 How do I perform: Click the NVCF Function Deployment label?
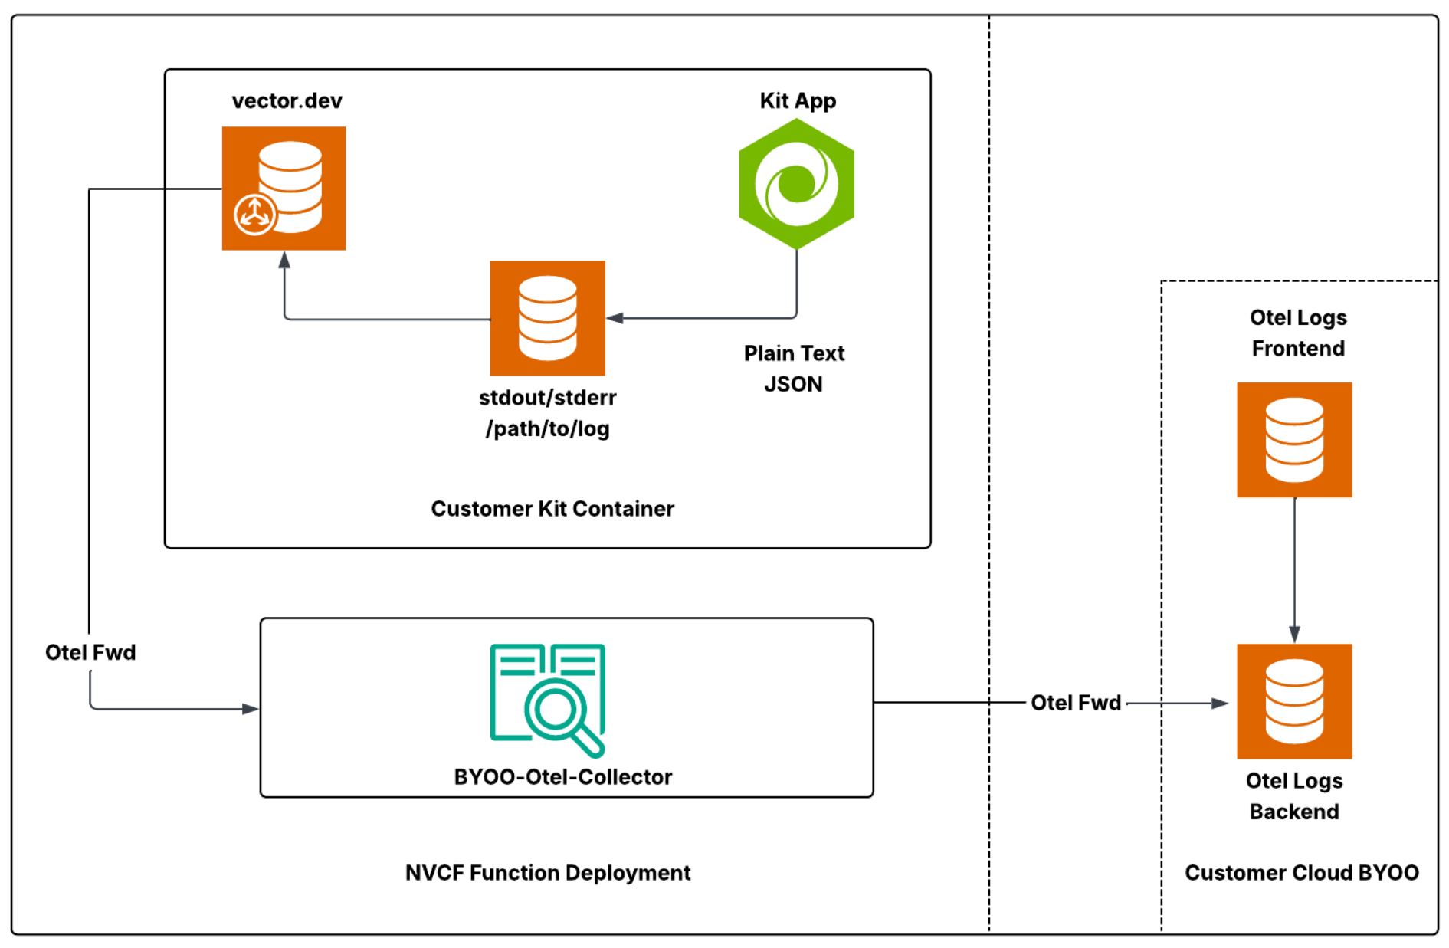point(547,872)
